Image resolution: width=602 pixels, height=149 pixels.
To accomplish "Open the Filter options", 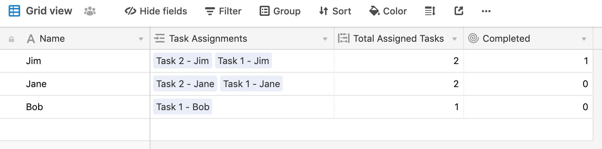I will (223, 11).
